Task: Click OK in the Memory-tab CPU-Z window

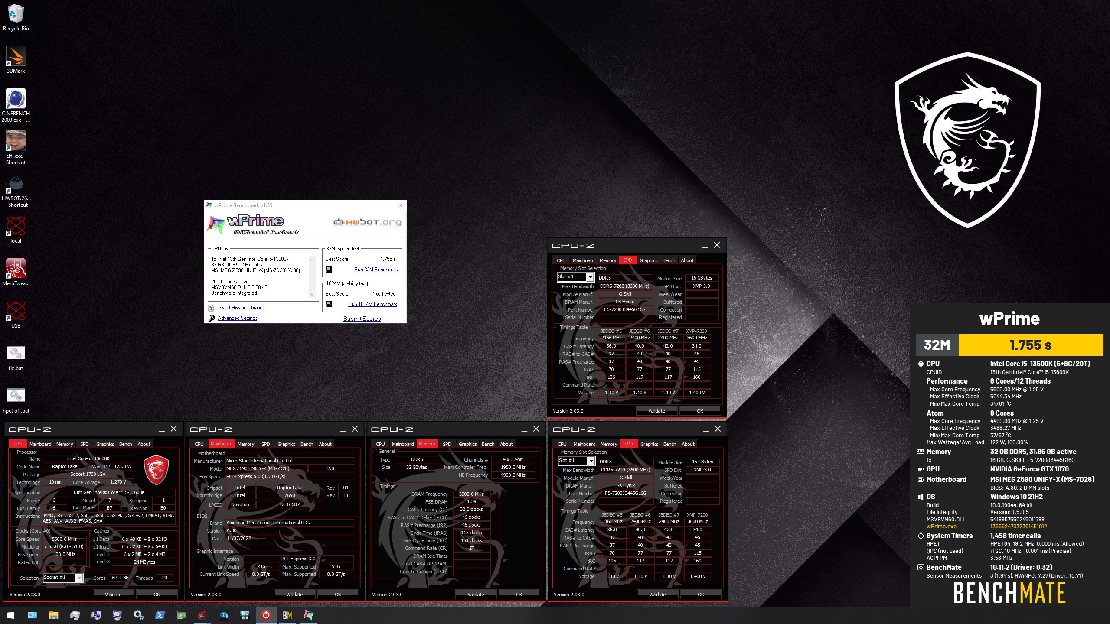Action: pyautogui.click(x=519, y=595)
